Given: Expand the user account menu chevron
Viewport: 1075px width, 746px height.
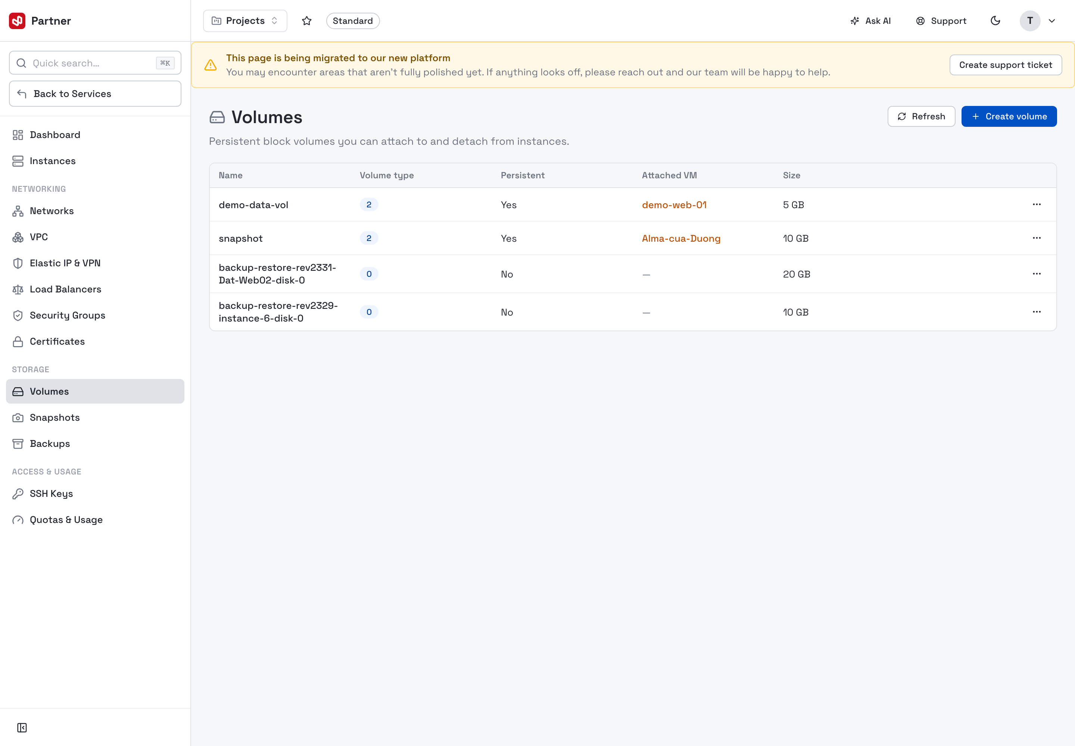Looking at the screenshot, I should 1052,21.
